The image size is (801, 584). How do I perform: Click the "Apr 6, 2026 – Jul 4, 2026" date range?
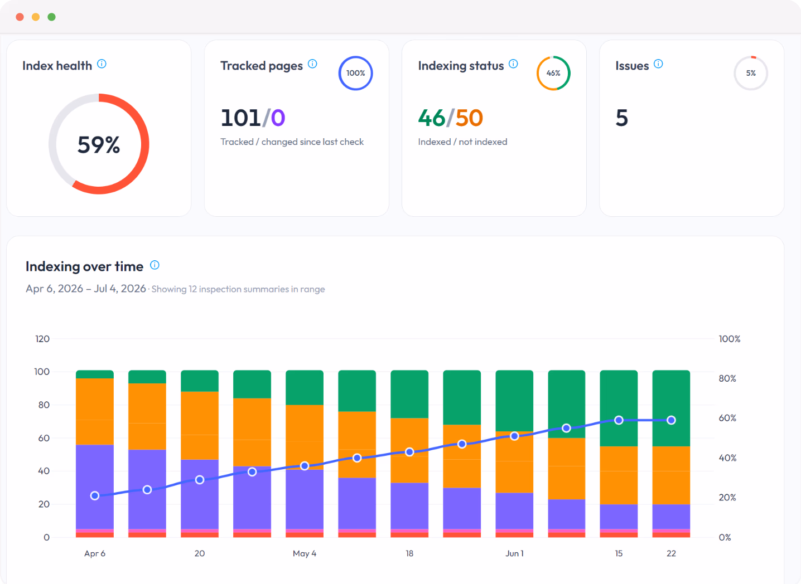coord(86,289)
